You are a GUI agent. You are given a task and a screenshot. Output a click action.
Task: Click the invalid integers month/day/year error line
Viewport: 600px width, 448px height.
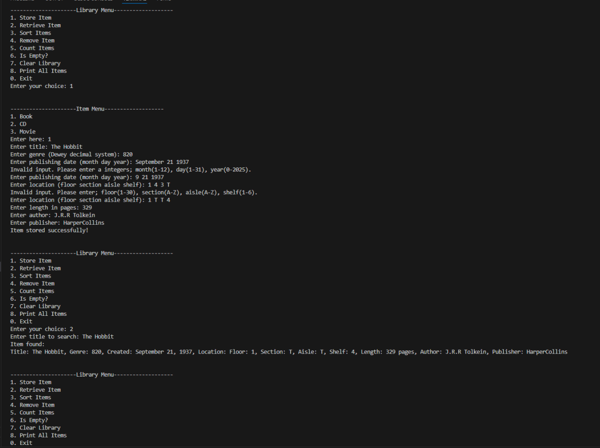(131, 169)
